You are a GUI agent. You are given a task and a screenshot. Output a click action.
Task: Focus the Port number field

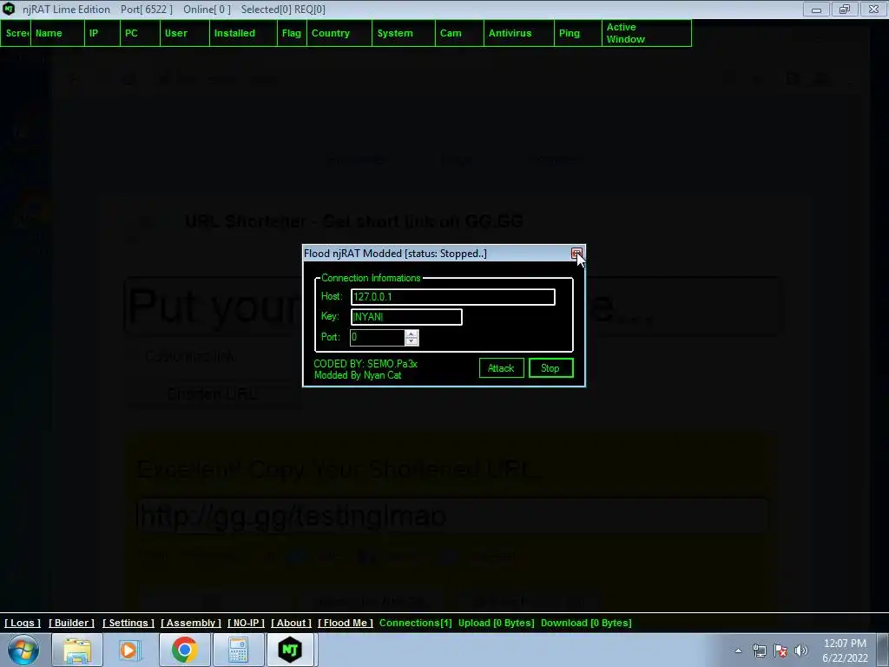[378, 338]
